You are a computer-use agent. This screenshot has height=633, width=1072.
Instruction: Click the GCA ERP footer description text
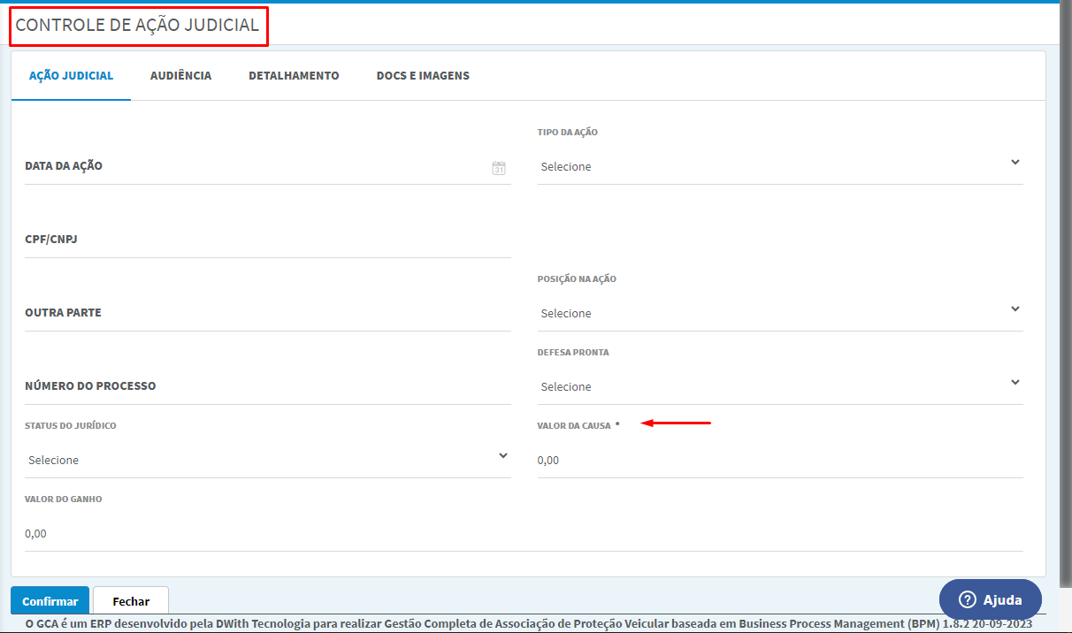click(528, 623)
